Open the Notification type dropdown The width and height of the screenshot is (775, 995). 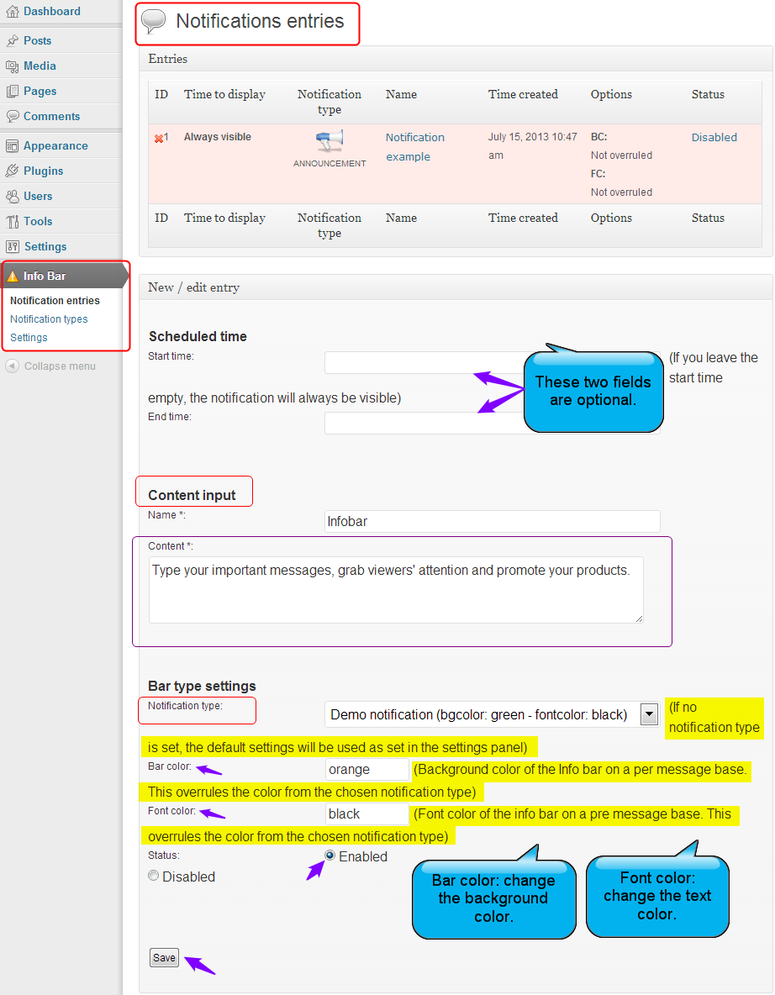click(491, 714)
